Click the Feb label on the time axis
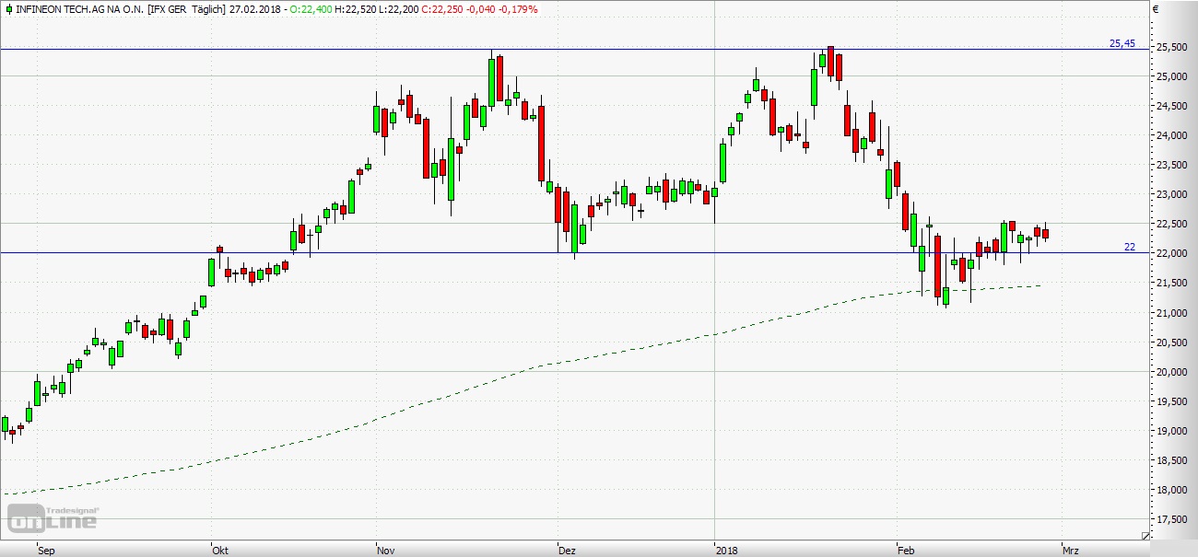 905,551
